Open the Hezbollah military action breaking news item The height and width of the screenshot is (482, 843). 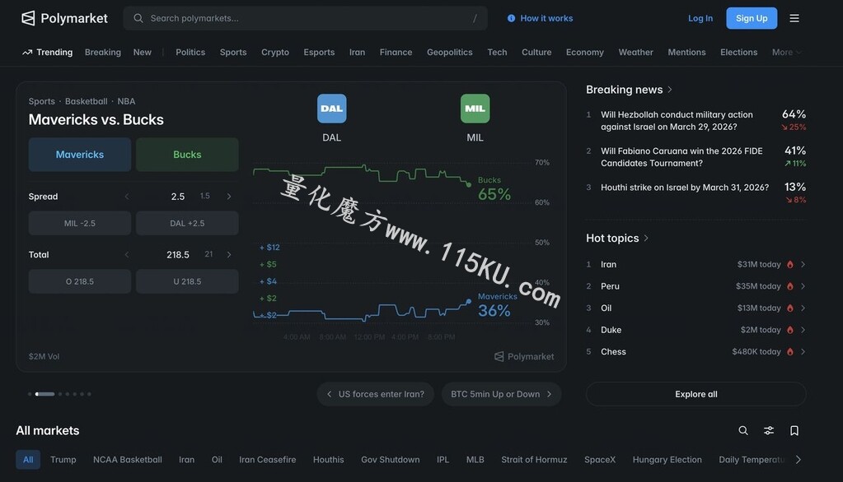tap(696, 121)
